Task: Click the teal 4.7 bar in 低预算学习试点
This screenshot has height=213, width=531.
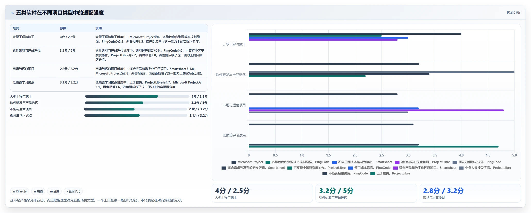Action: pyautogui.click(x=374, y=147)
